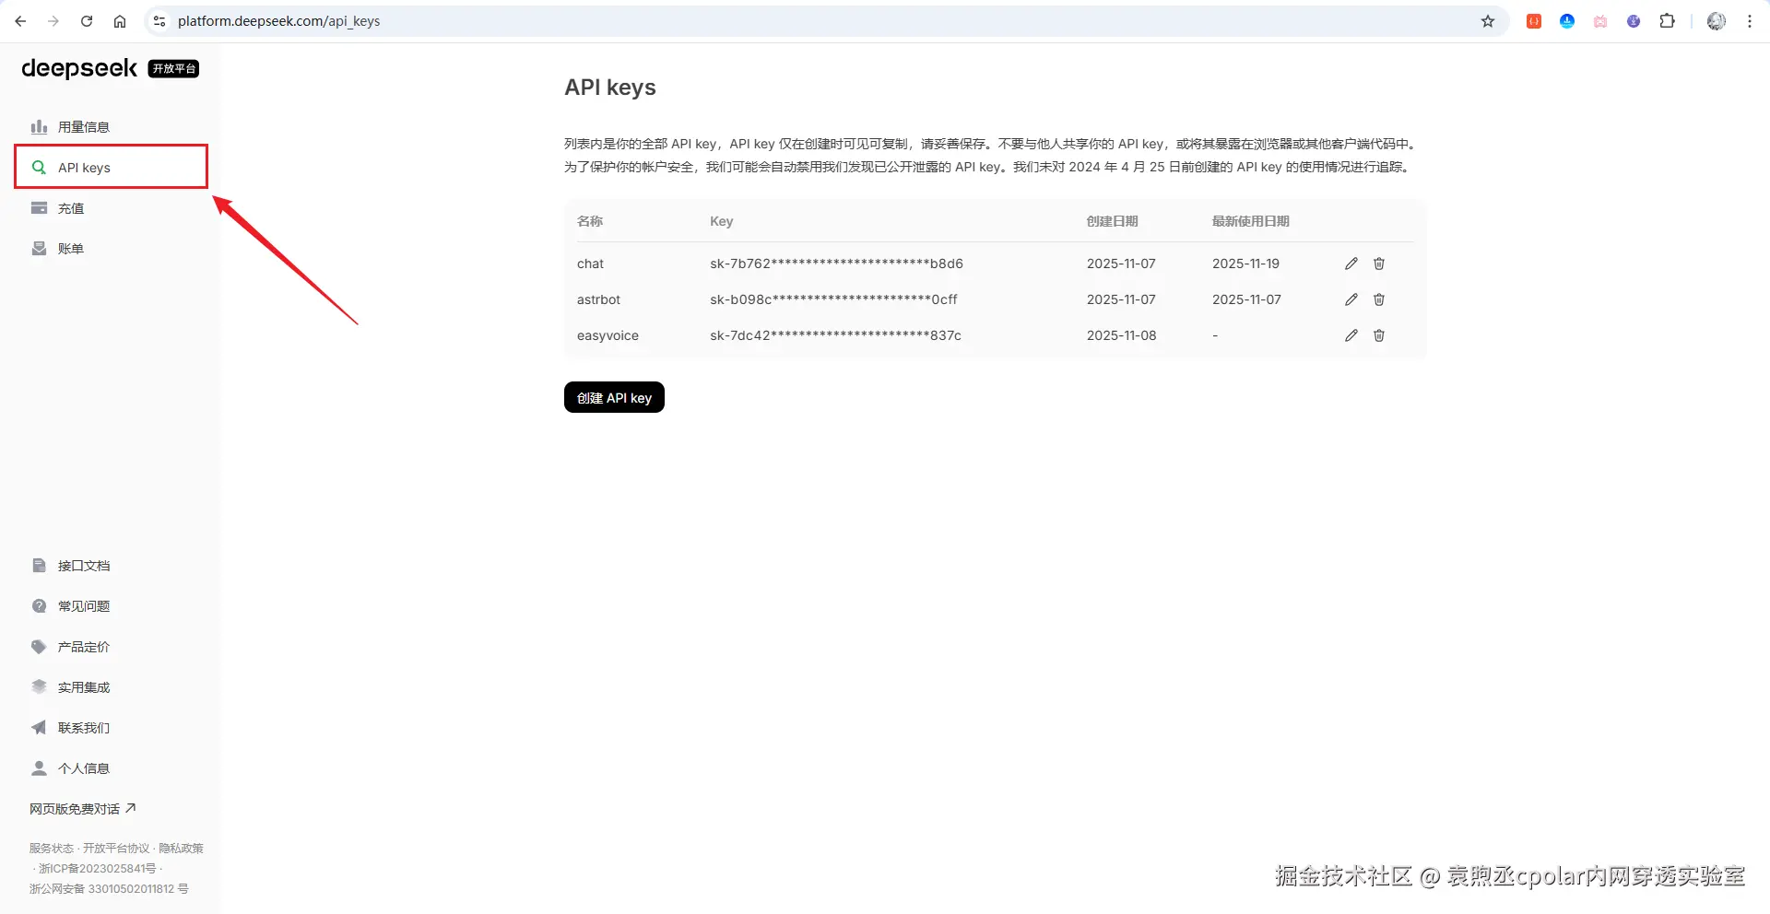The image size is (1770, 914).
Task: Click the browser forward arrow
Action: coord(53,21)
